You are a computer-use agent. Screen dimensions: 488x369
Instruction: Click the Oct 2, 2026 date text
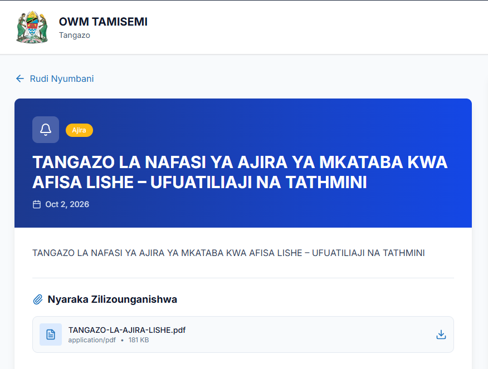[x=67, y=204]
